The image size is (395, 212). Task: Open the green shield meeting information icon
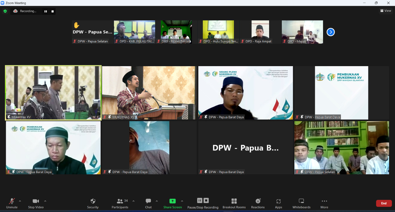5,11
